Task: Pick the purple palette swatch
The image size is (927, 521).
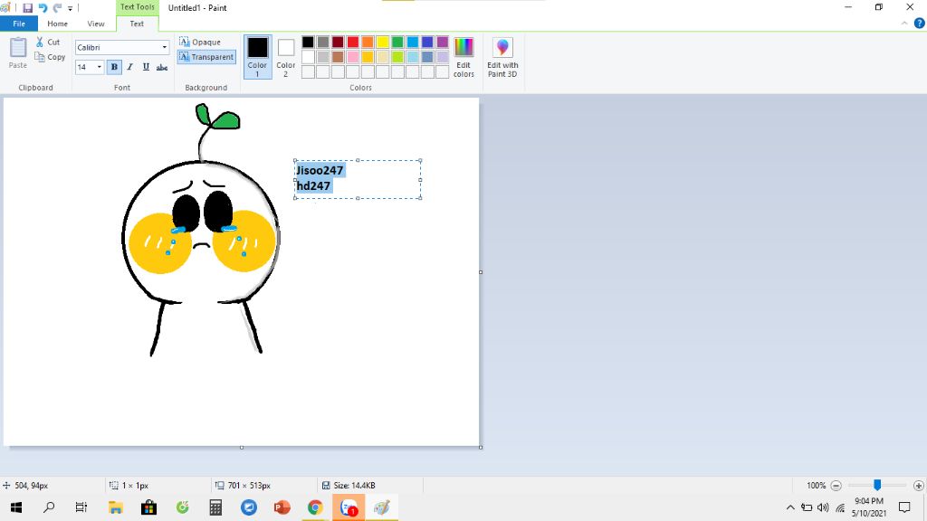Action: (x=442, y=42)
